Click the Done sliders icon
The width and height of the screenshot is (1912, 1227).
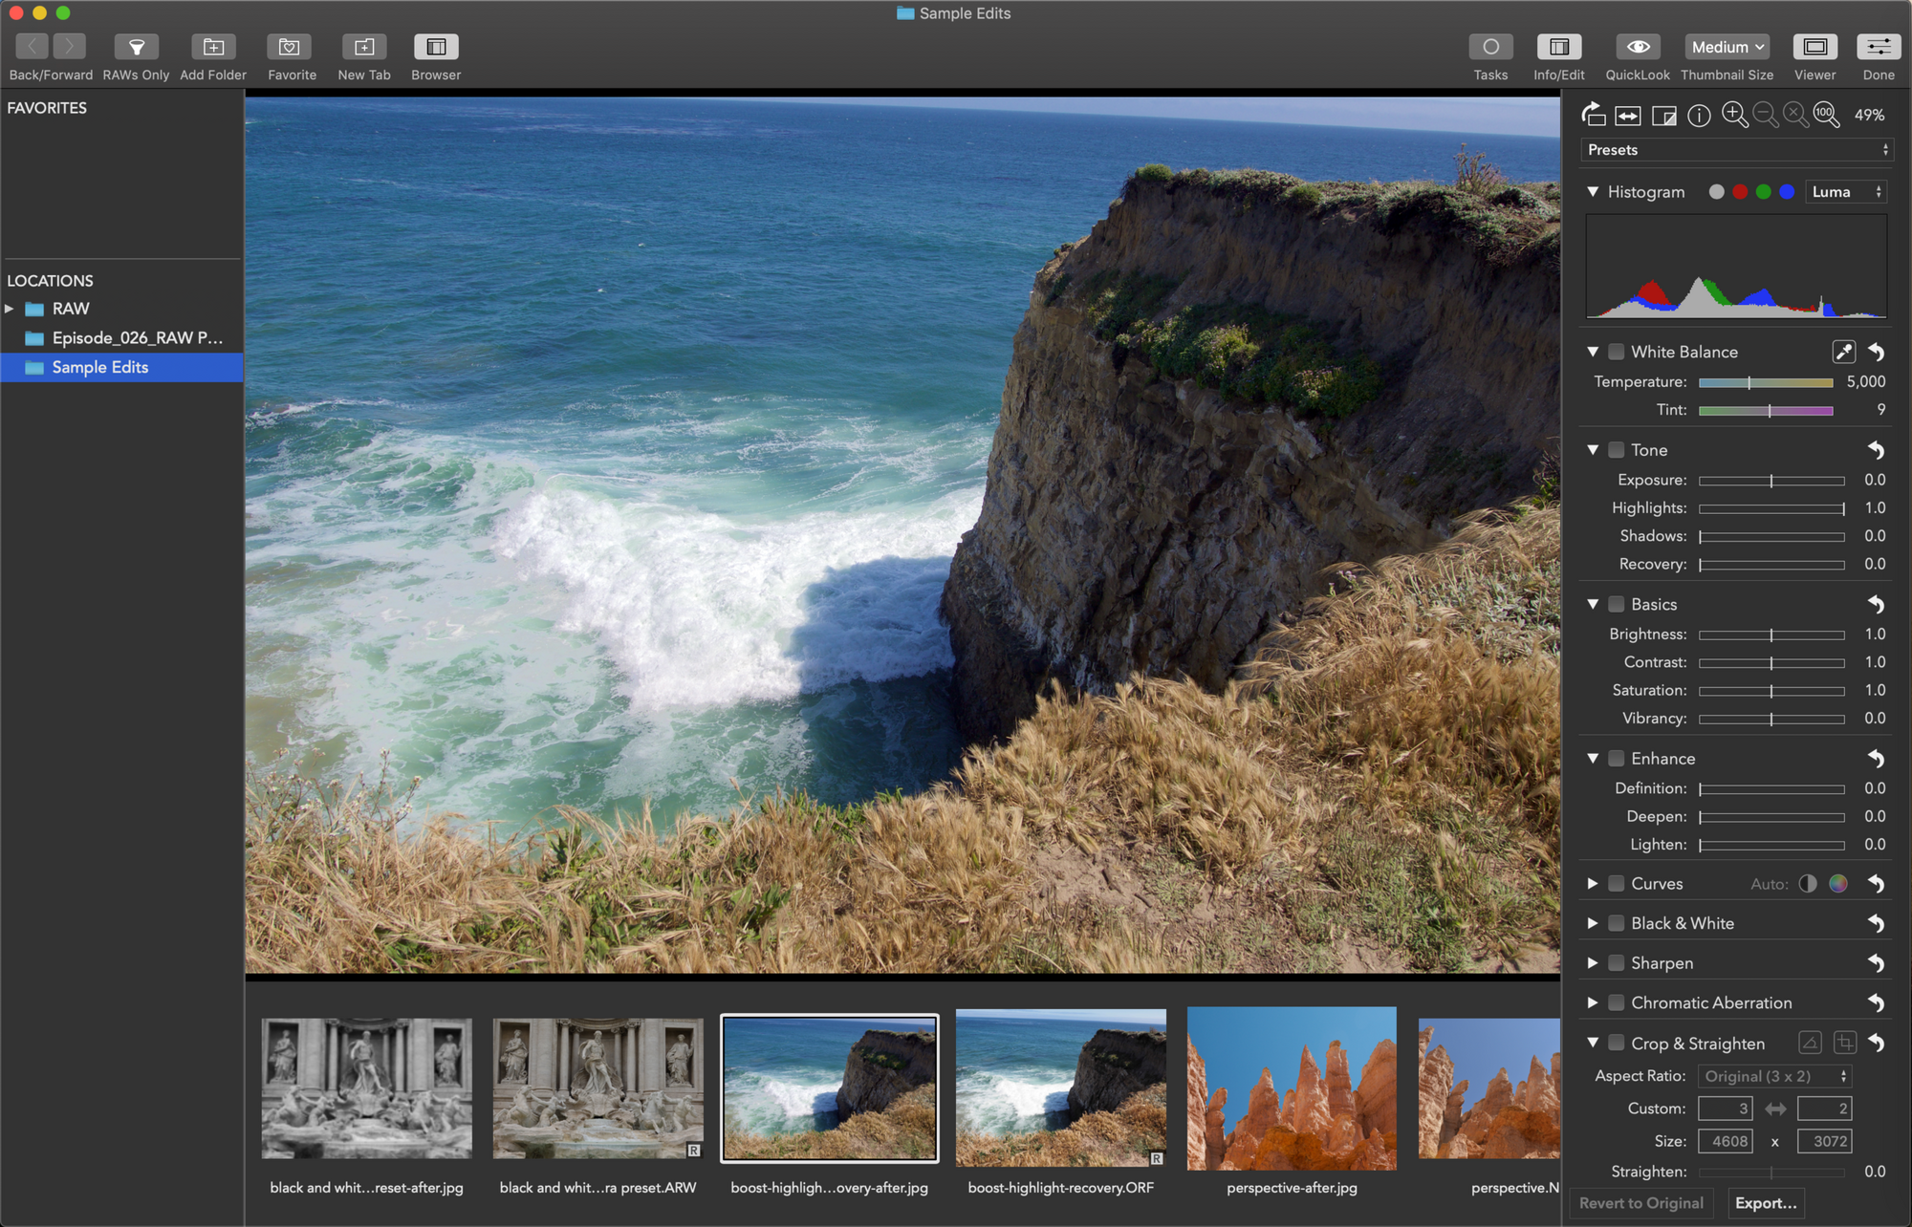pos(1879,47)
